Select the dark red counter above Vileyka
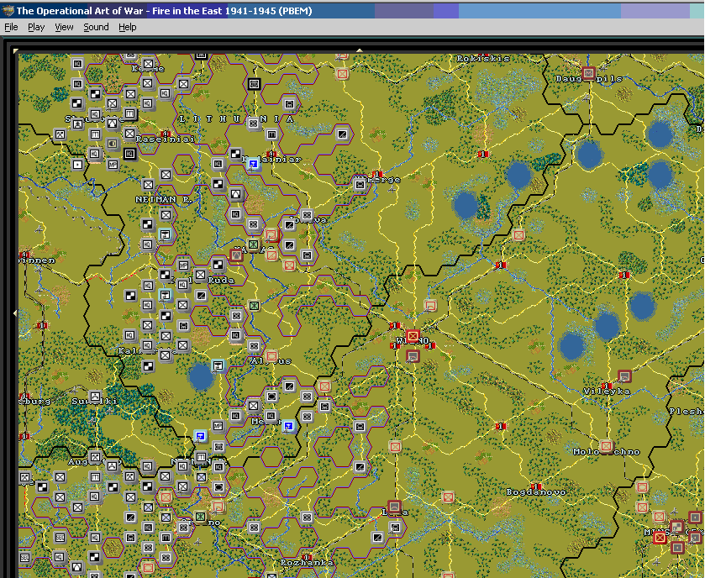Screen dimensions: 705x578 (x=624, y=376)
